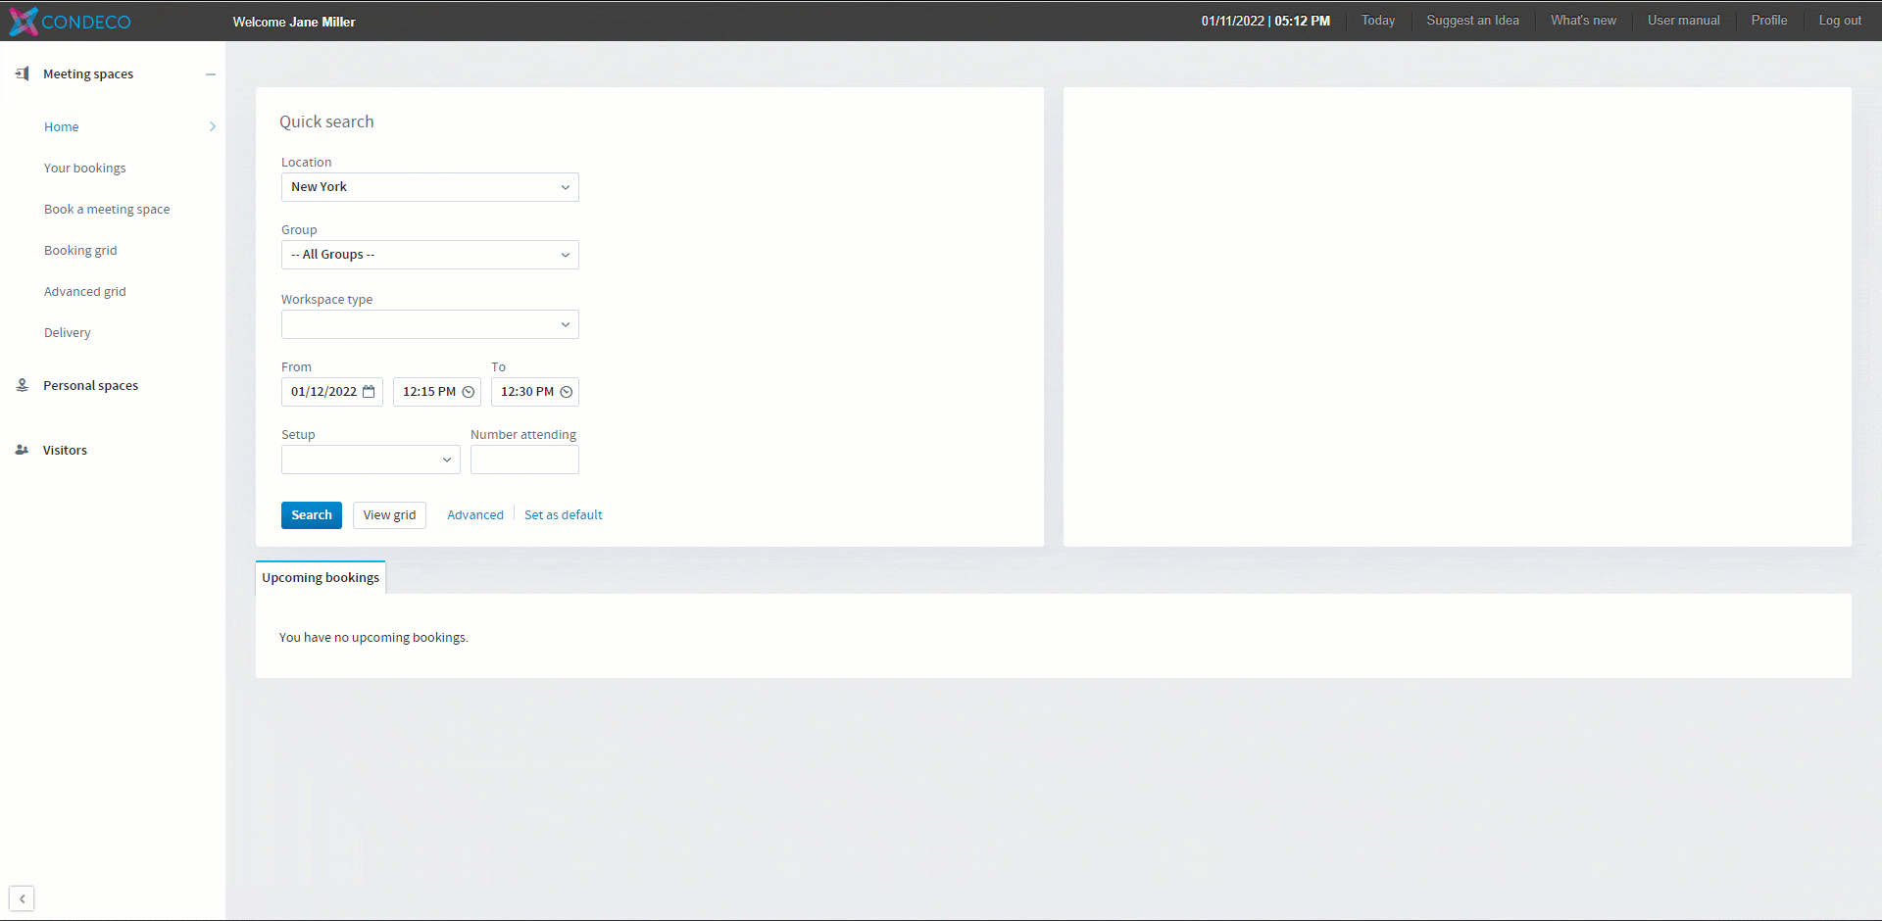Collapse the left sidebar with the bottom arrow
The height and width of the screenshot is (921, 1882).
click(x=22, y=898)
